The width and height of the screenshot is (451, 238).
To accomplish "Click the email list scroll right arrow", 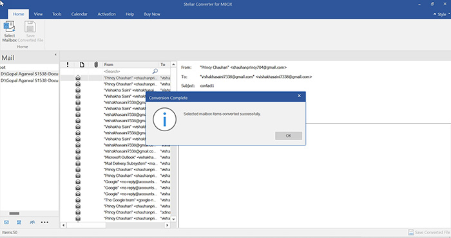I will pyautogui.click(x=167, y=225).
